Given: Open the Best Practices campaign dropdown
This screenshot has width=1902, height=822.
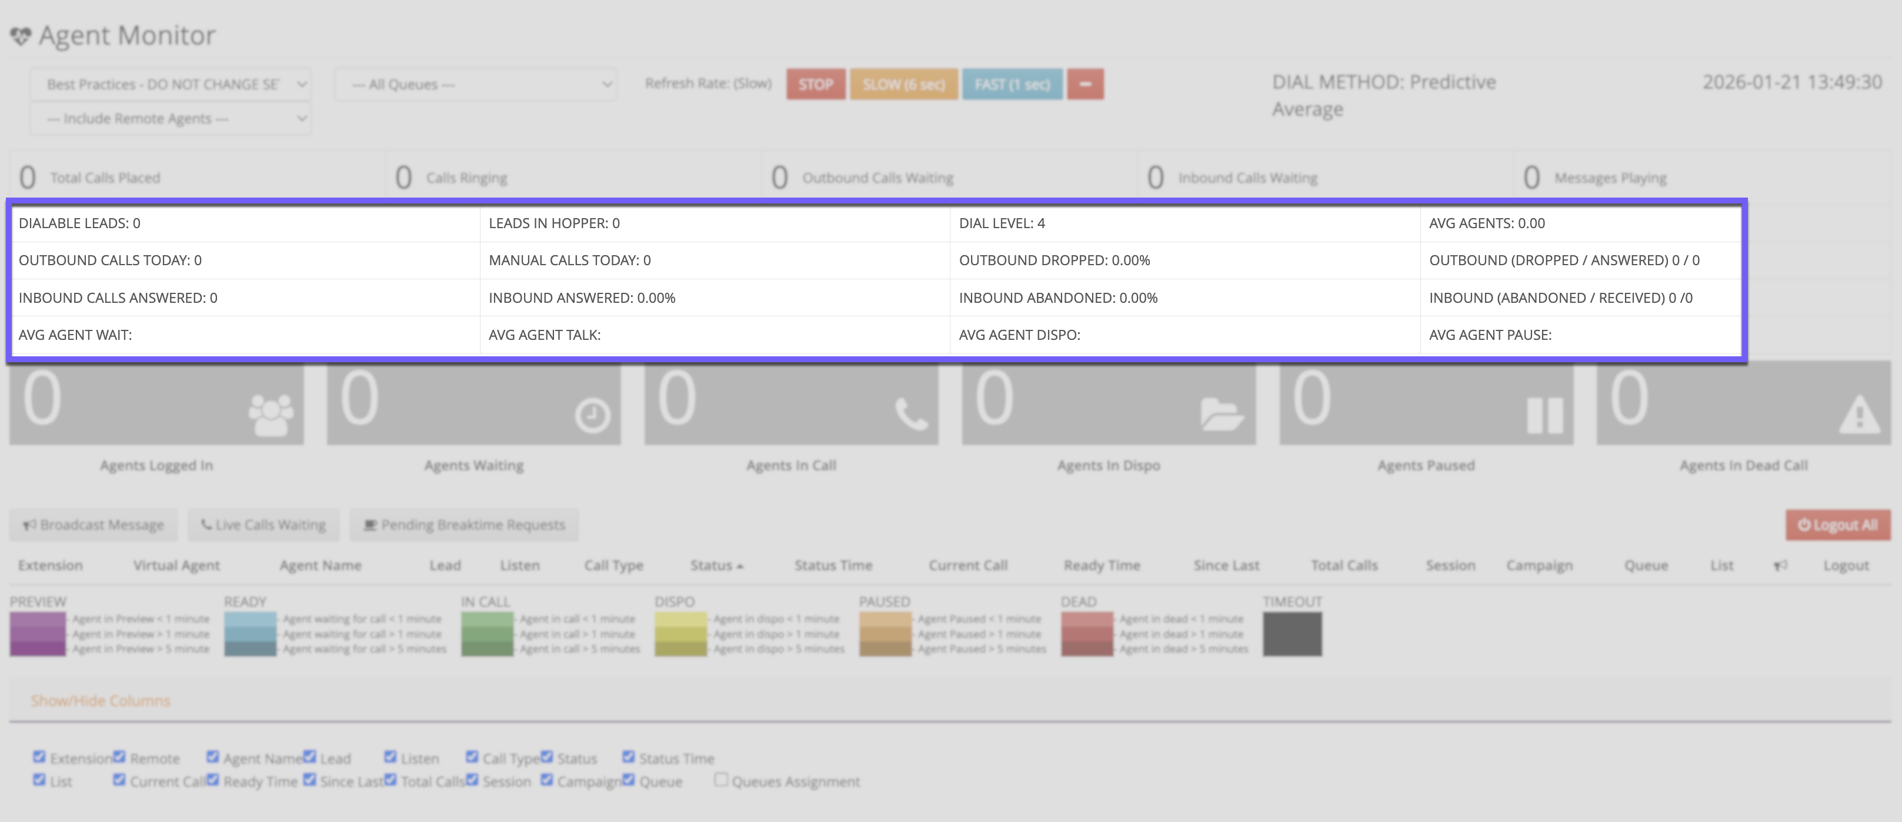Looking at the screenshot, I should pyautogui.click(x=171, y=84).
